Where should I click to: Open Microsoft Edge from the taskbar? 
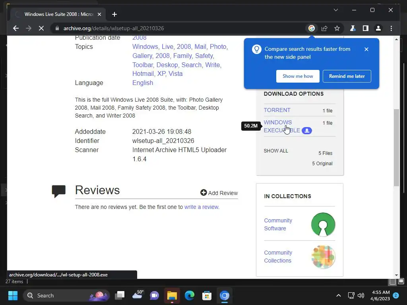pyautogui.click(x=190, y=295)
